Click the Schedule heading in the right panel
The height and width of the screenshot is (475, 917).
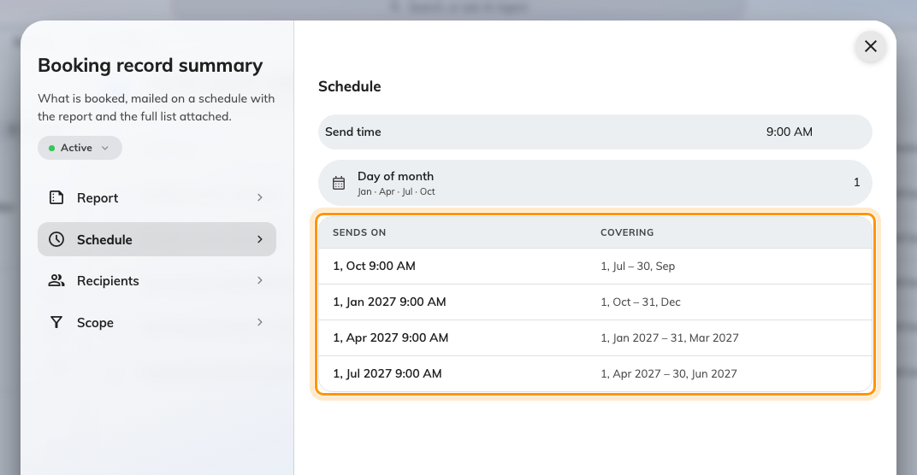(x=349, y=86)
